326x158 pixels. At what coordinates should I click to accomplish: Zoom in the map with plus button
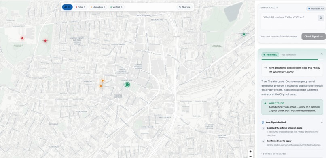250,152
